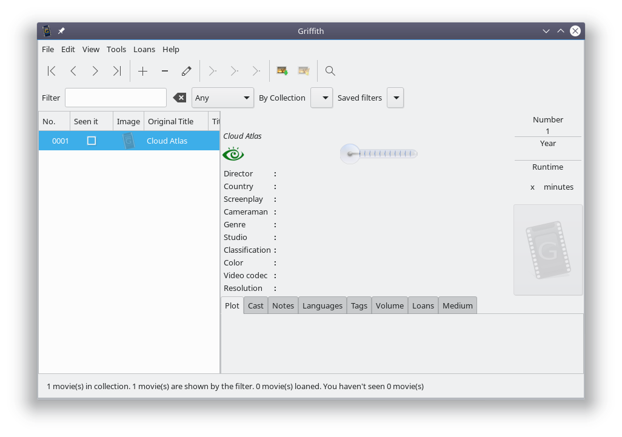This screenshot has height=437, width=622.
Task: Click the fetch poster image icon
Action: pos(282,72)
